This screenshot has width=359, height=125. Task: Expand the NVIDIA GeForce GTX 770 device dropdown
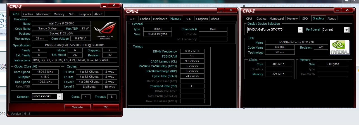[300, 29]
